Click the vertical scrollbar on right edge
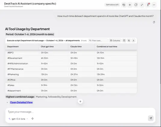 click(x=160, y=46)
